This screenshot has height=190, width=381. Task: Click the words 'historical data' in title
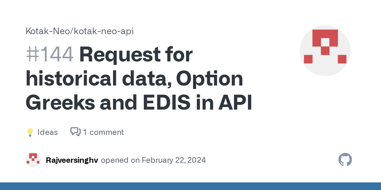point(97,79)
